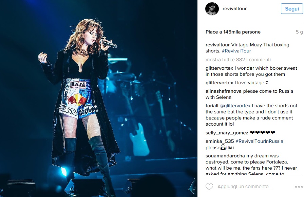This screenshot has height=197, width=304.
Task: Open the three-dot more options menu
Action: click(299, 187)
